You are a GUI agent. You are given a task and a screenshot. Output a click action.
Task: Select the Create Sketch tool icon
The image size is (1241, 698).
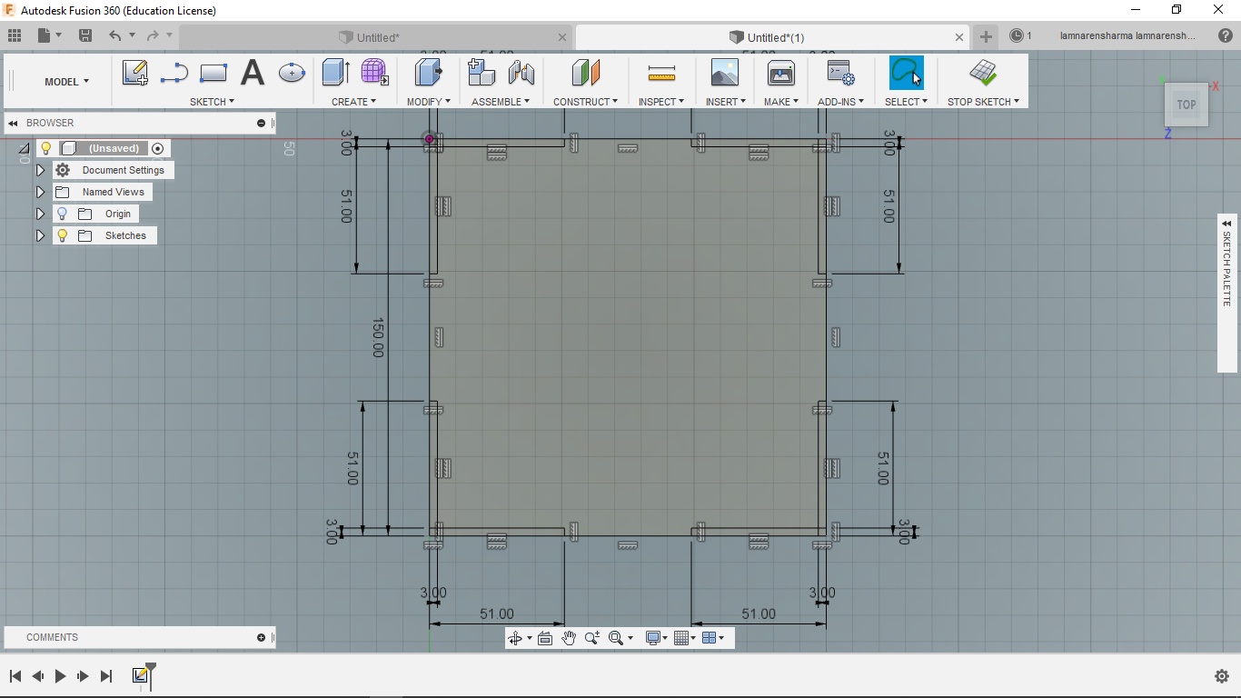point(135,73)
